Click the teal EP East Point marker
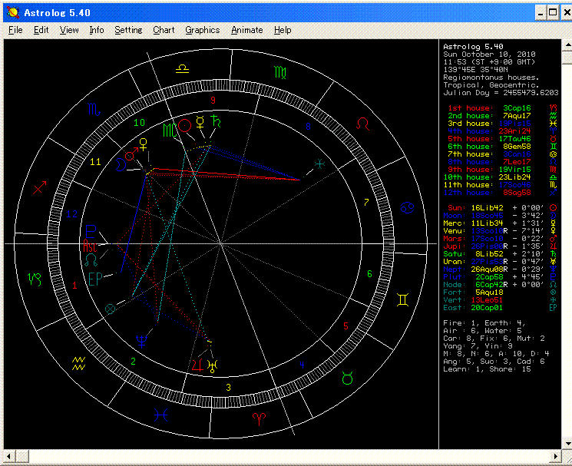572x466 pixels. pos(95,278)
